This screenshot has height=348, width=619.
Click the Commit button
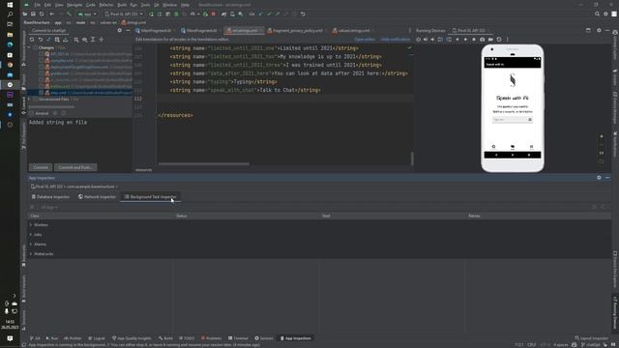(41, 167)
